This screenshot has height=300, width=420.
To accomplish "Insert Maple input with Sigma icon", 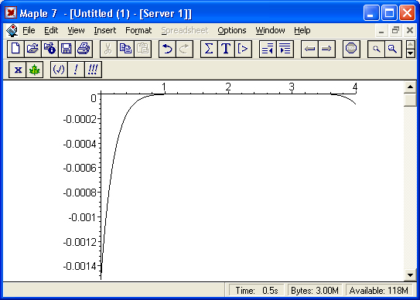I will (x=209, y=49).
